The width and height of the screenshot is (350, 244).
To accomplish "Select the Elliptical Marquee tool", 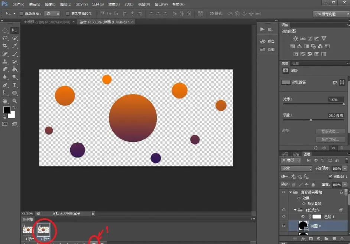I will tap(5, 30).
